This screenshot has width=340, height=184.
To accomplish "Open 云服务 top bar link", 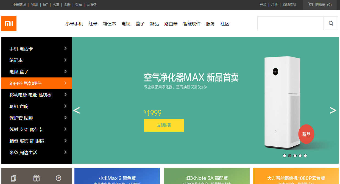I will click(x=91, y=5).
